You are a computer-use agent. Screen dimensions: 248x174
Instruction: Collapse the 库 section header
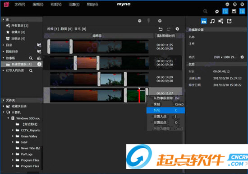point(4,19)
